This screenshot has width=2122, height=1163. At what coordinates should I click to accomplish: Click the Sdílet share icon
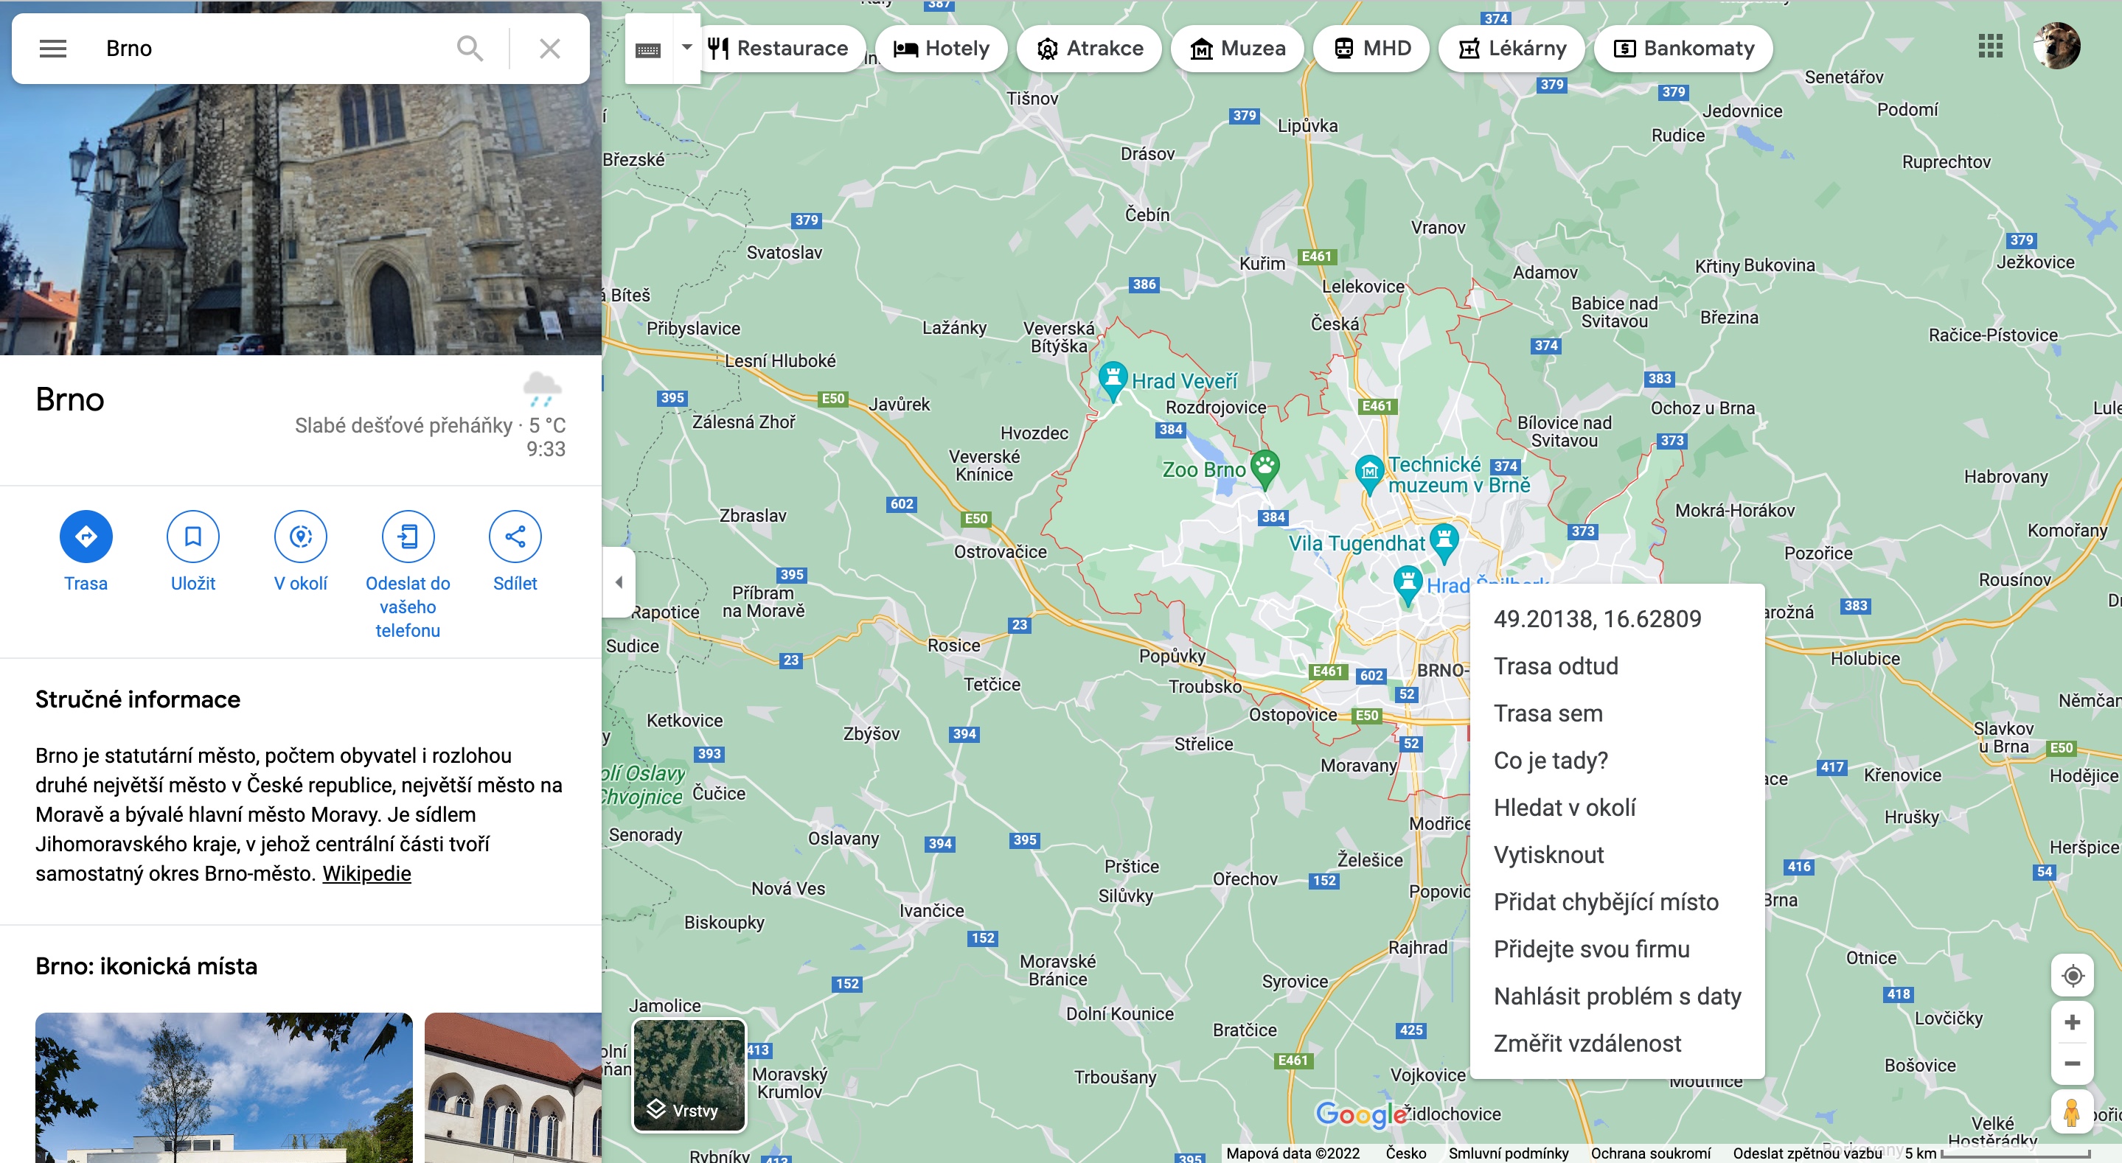point(515,537)
